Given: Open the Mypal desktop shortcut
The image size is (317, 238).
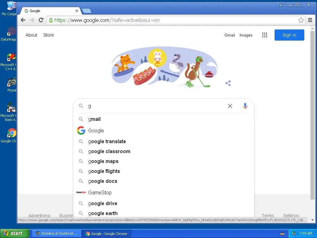Looking at the screenshot, I should (x=11, y=85).
